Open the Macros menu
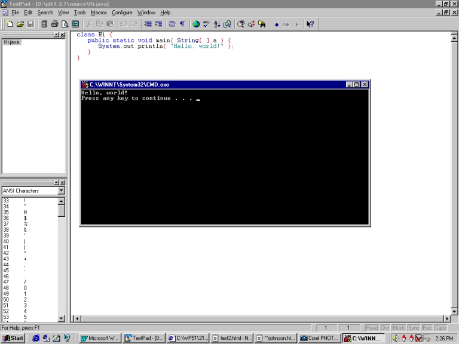The image size is (459, 344). coord(99,13)
